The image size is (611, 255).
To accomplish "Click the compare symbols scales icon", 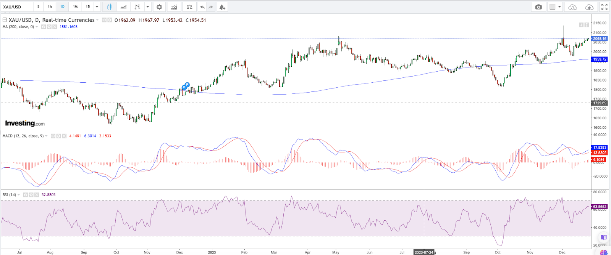I will coord(189,7).
